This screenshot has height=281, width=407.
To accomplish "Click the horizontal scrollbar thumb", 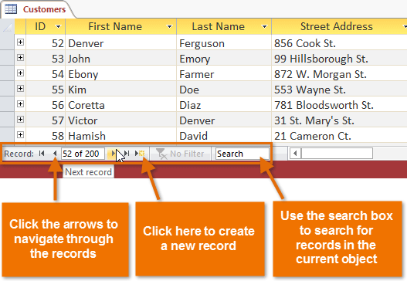I will coord(337,154).
